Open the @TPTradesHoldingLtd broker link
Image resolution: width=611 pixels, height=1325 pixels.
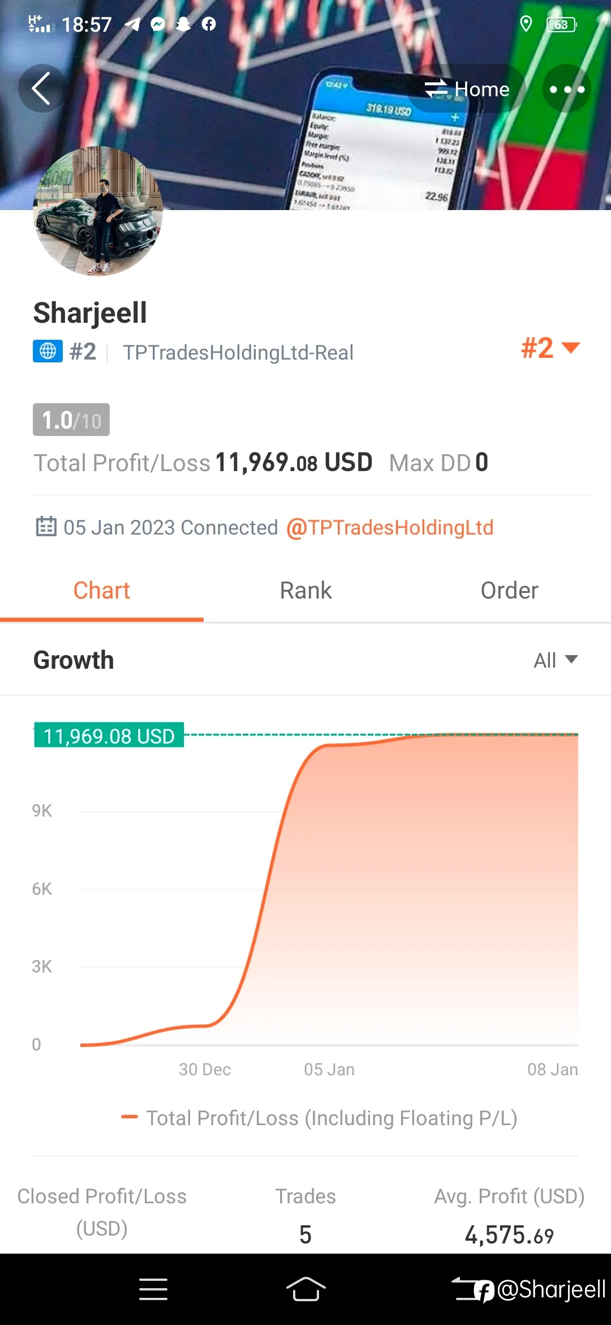pos(390,528)
